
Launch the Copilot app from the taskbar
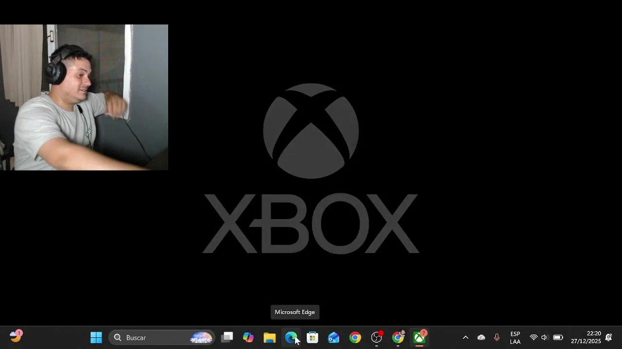[248, 337]
